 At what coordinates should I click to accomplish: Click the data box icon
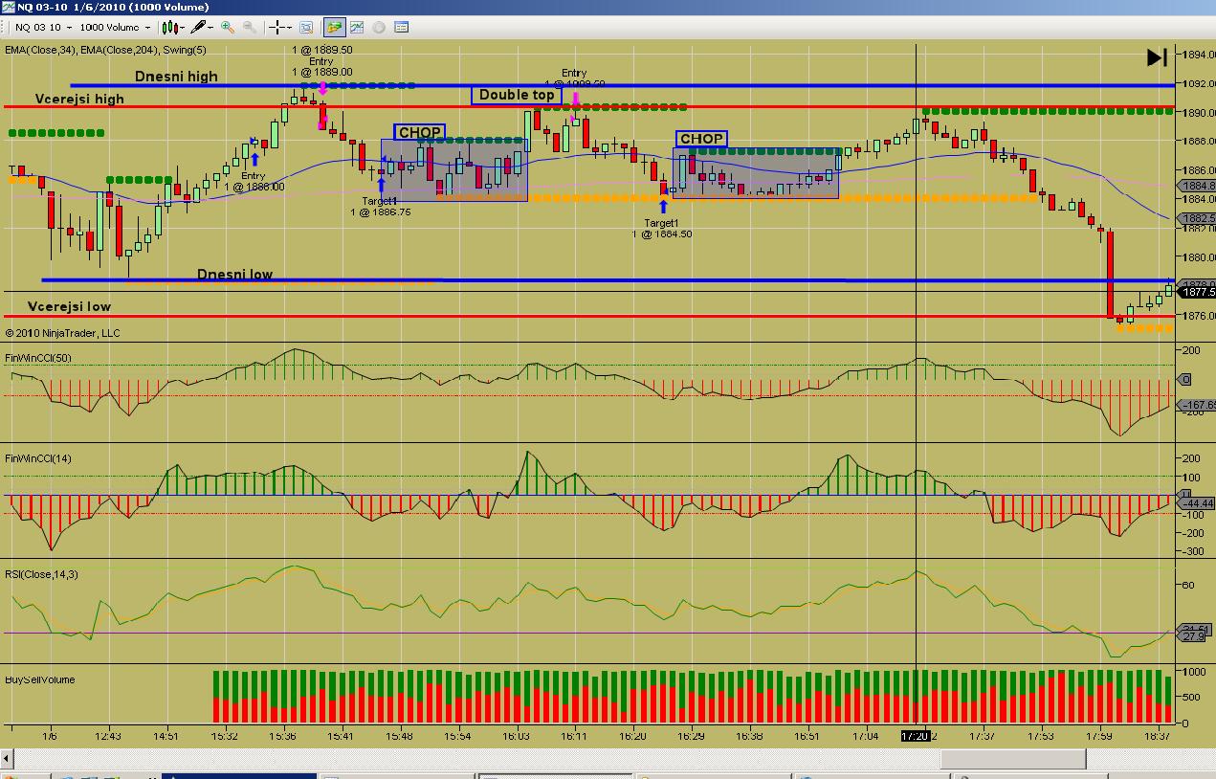click(x=306, y=28)
